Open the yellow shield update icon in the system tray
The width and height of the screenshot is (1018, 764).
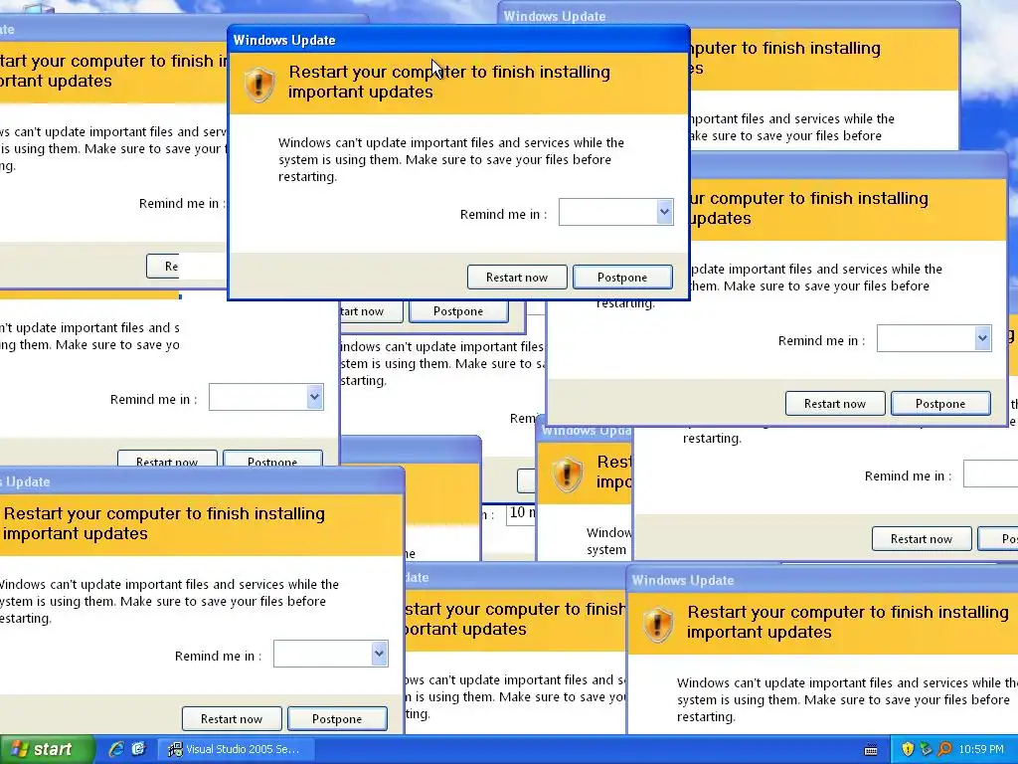pos(907,749)
